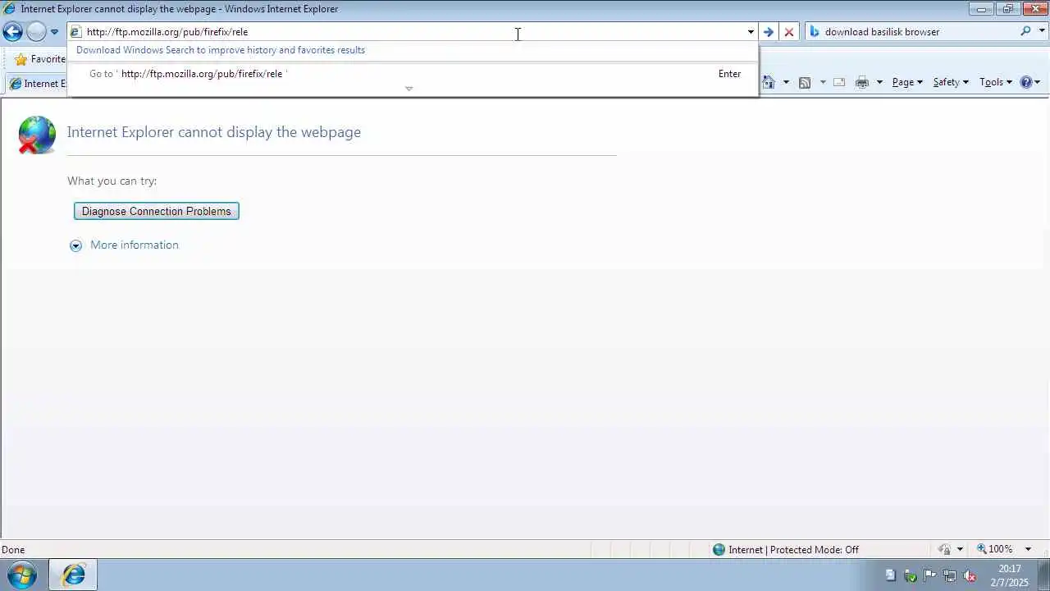Open the search provider dropdown arrow
This screenshot has height=591, width=1050.
[x=1043, y=31]
